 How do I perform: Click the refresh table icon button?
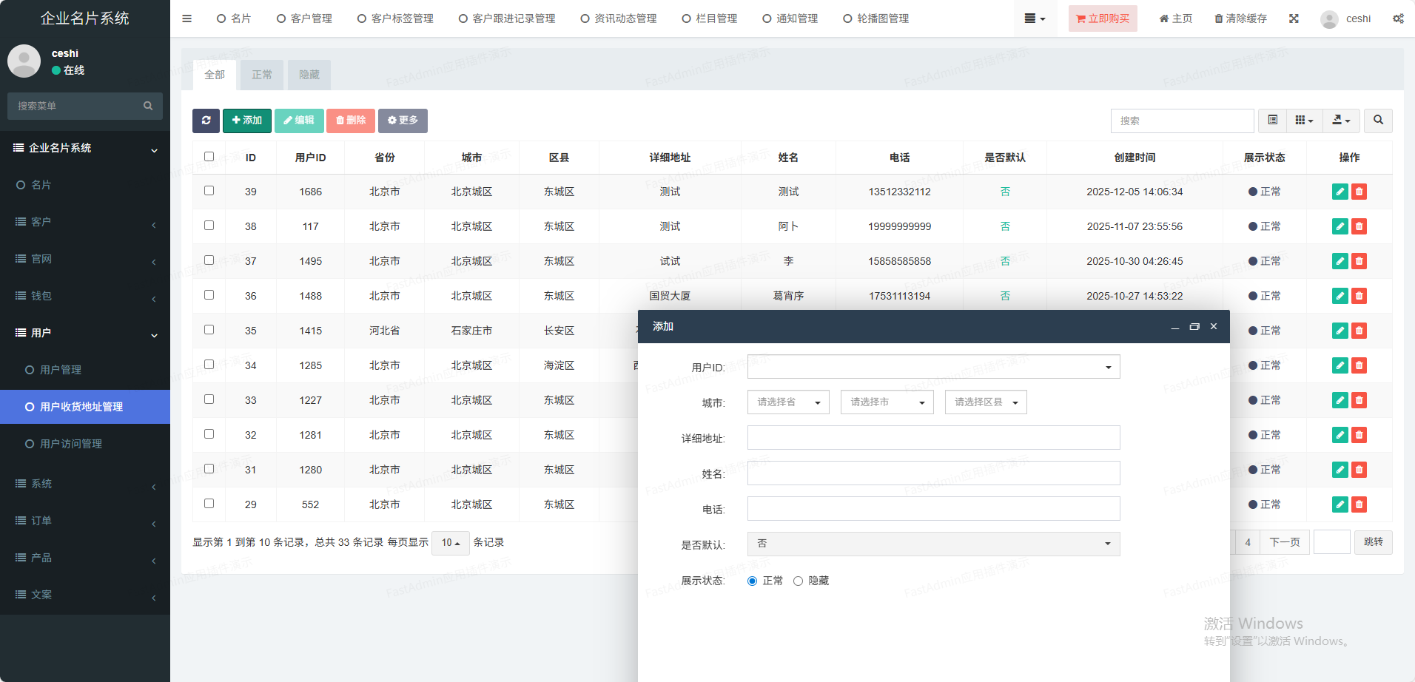206,121
